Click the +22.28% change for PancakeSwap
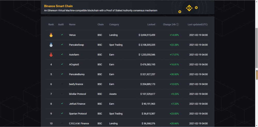258x127 pixels. pos(174,45)
